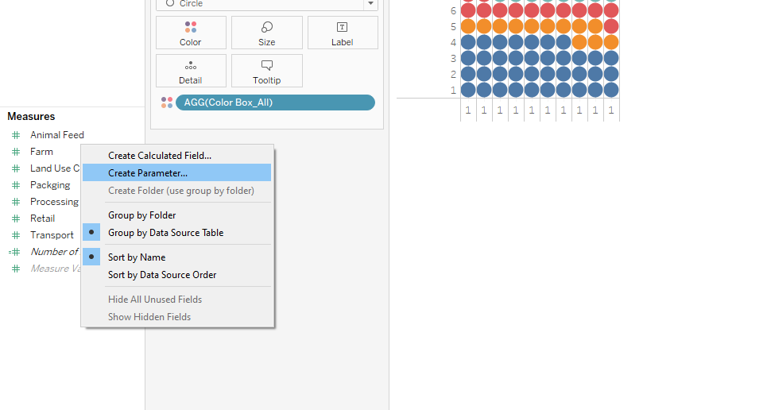767x410 pixels.
Task: Click Show Hidden Fields entry
Action: click(177, 316)
